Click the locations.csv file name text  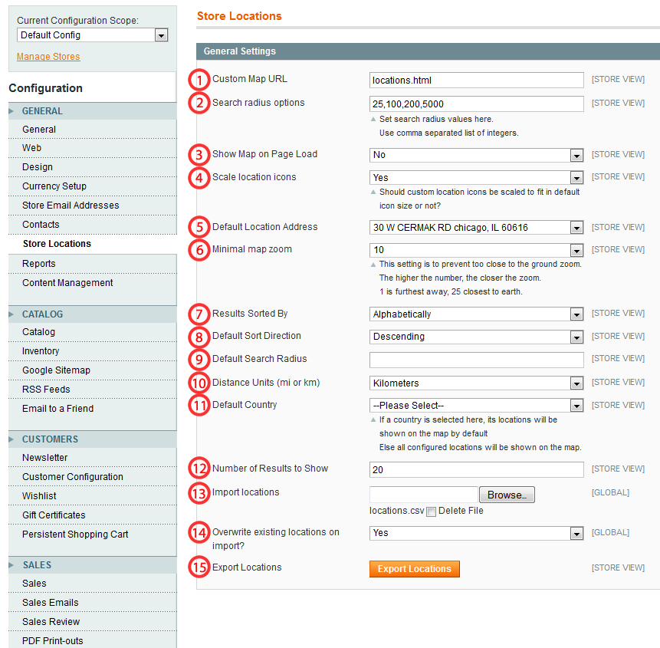(x=397, y=511)
